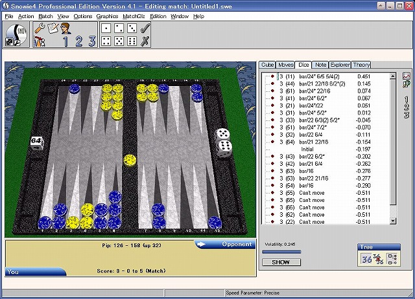Select the number 3 right of move list
Screen dimensions: 415x299
click(407, 115)
